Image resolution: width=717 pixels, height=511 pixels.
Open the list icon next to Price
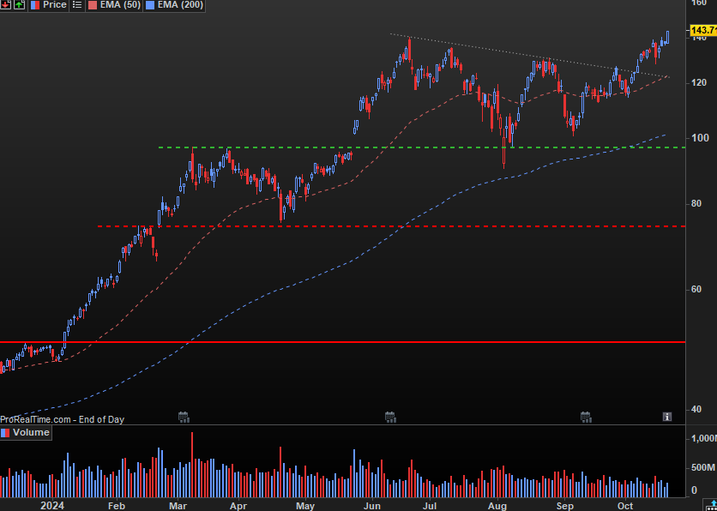[78, 5]
